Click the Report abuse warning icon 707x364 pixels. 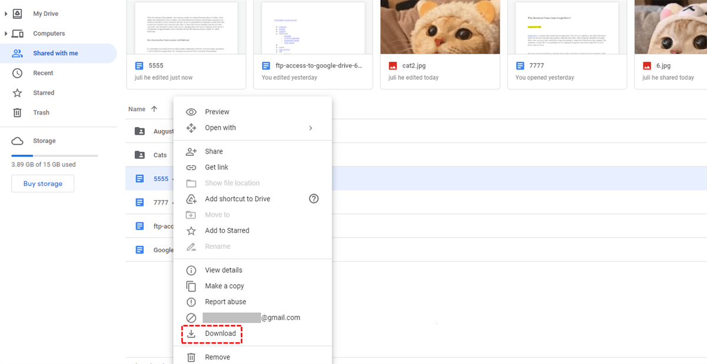[x=191, y=302]
